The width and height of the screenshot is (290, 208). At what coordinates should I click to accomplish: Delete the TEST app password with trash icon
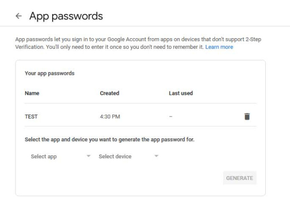[247, 117]
